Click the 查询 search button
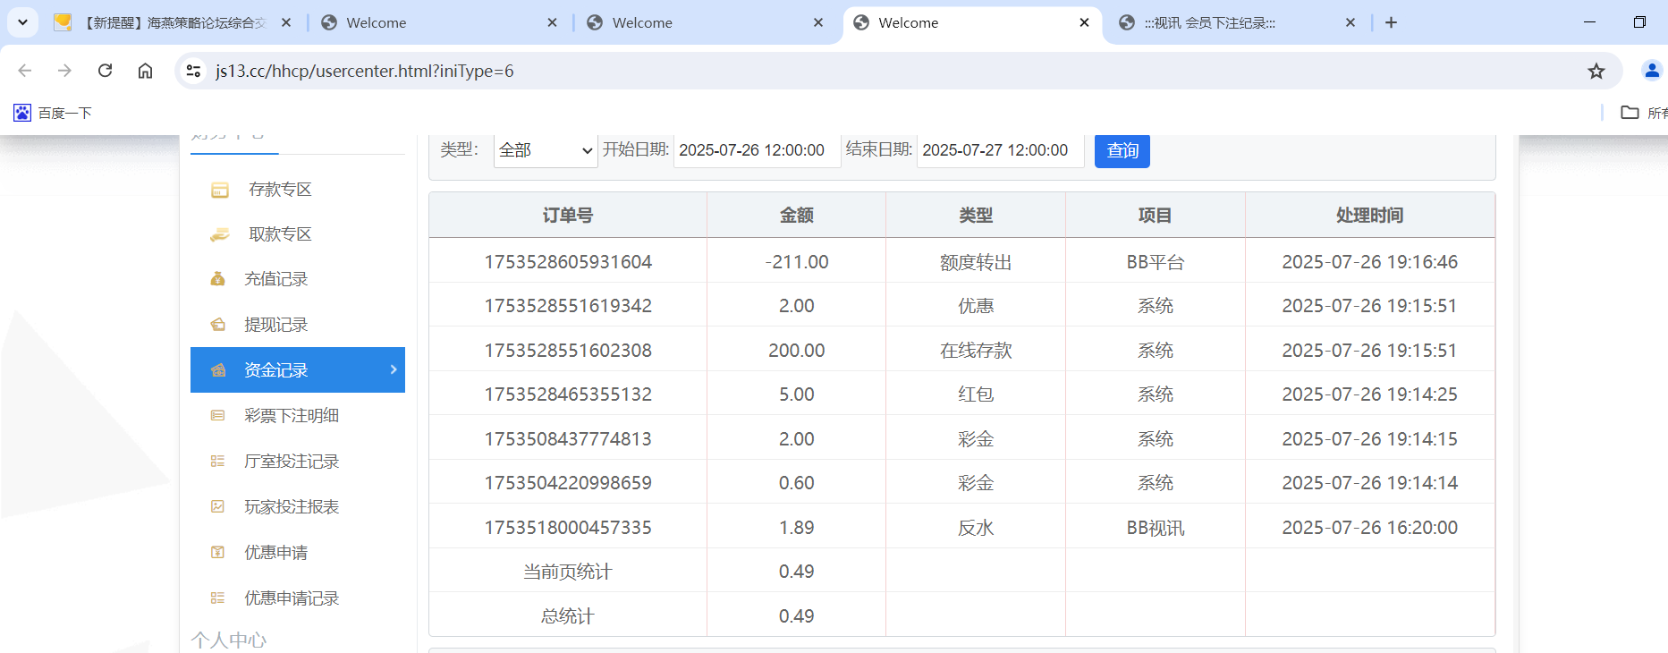The height and width of the screenshot is (653, 1668). point(1122,150)
